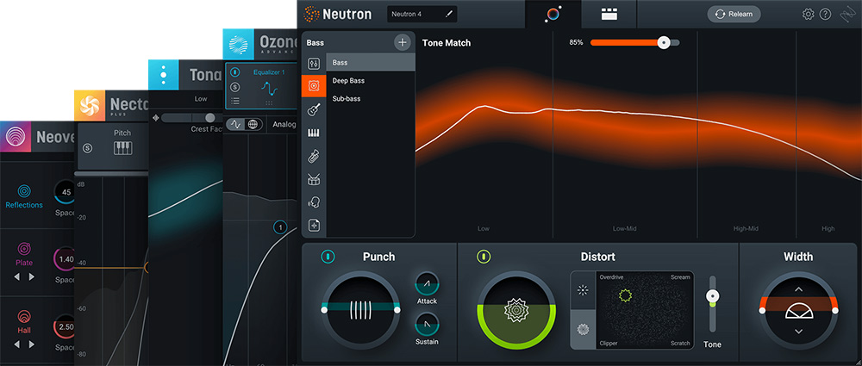Select Deep Bass in the target list
This screenshot has height=366, width=862.
(x=371, y=80)
